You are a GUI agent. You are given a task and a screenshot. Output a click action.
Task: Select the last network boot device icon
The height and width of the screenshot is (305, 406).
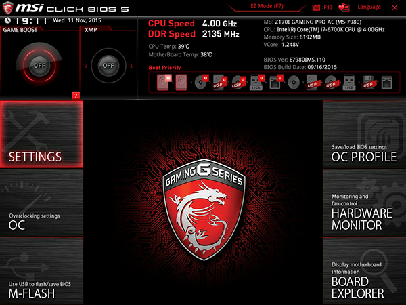click(386, 83)
